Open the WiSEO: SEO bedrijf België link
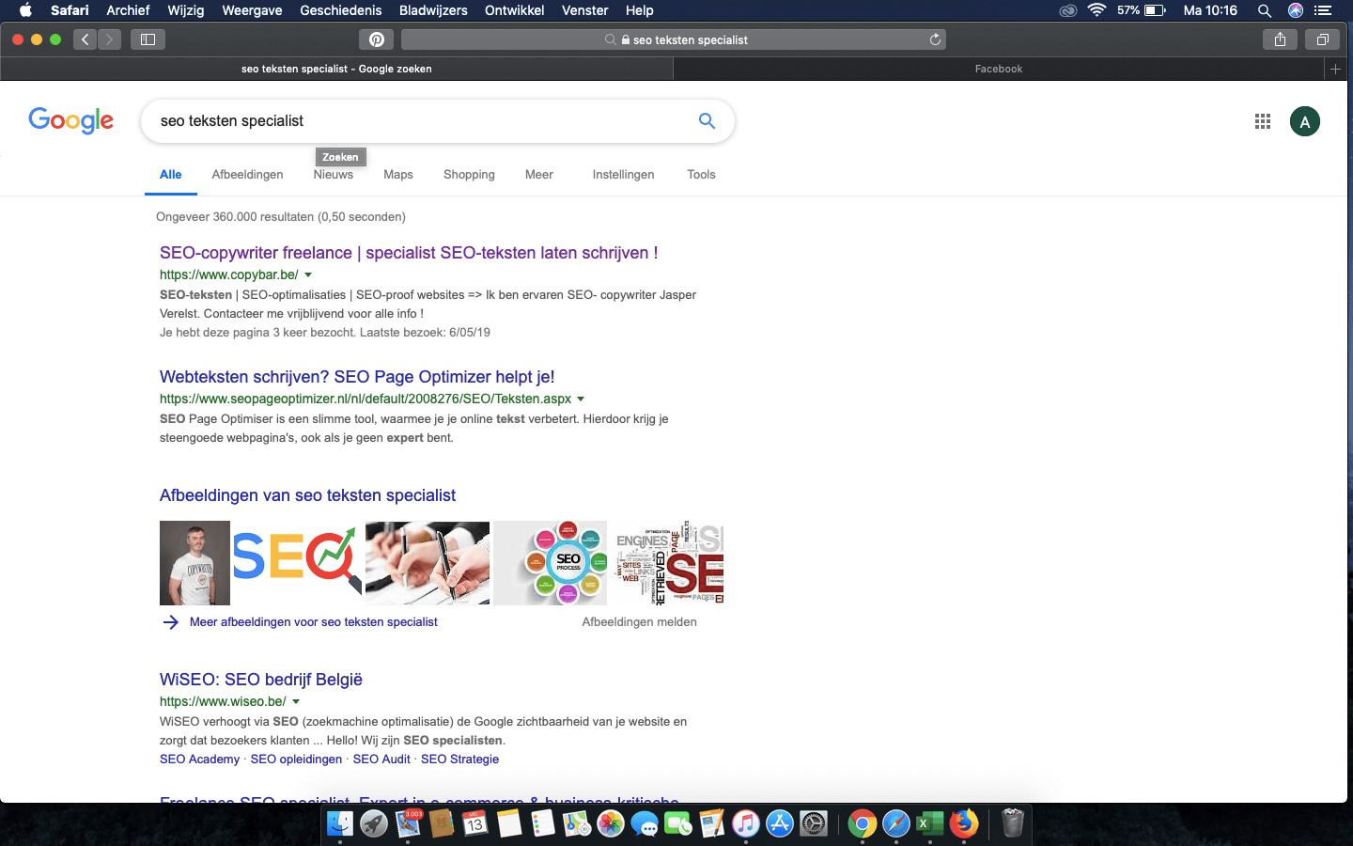1353x846 pixels. (261, 680)
